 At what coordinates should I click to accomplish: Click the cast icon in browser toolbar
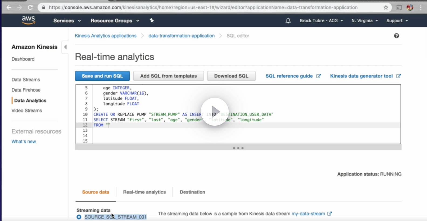click(x=399, y=8)
